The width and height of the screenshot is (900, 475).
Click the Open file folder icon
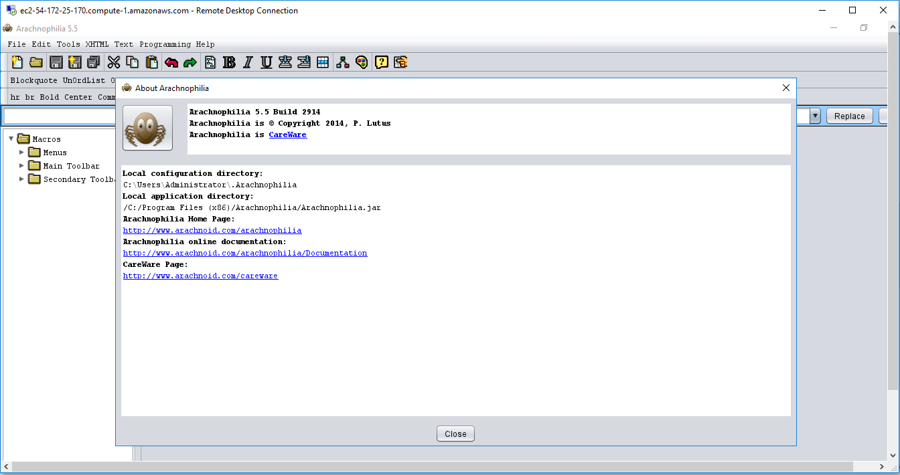pos(36,62)
